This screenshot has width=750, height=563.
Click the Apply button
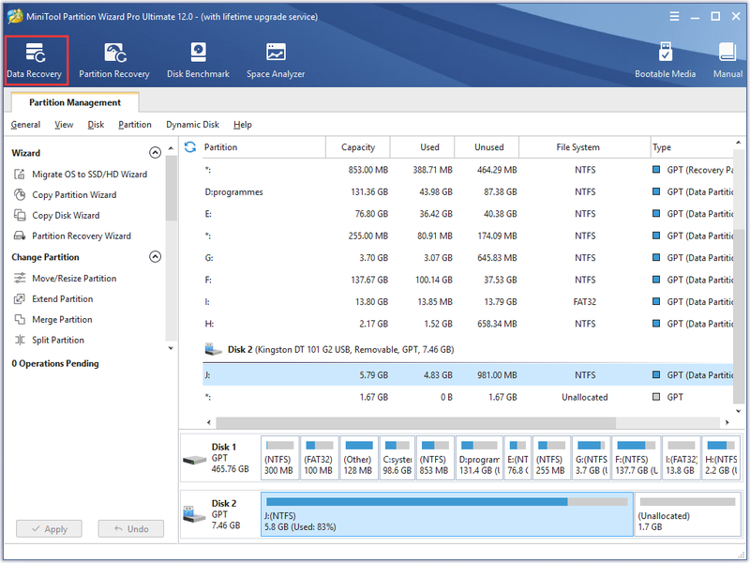pos(50,529)
